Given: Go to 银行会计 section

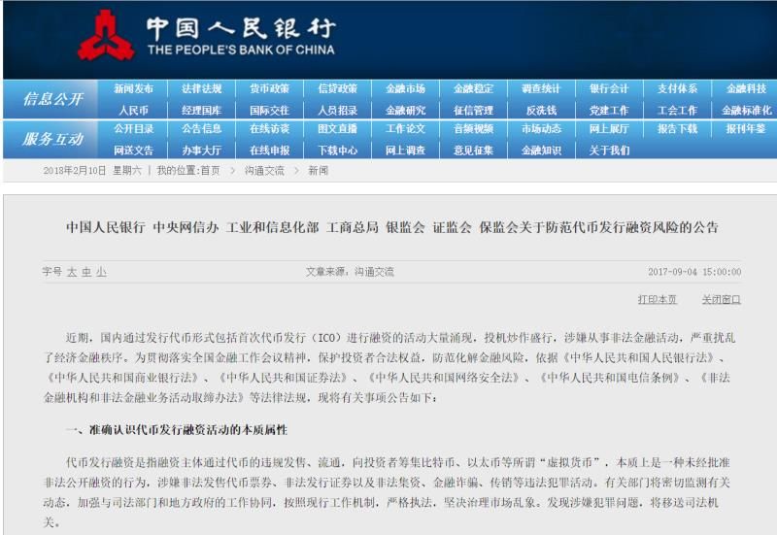Looking at the screenshot, I should (x=609, y=88).
